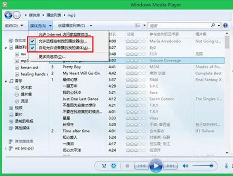The height and width of the screenshot is (176, 233).
Task: Collapse the 音乐 tree node
Action: [x=6, y=81]
